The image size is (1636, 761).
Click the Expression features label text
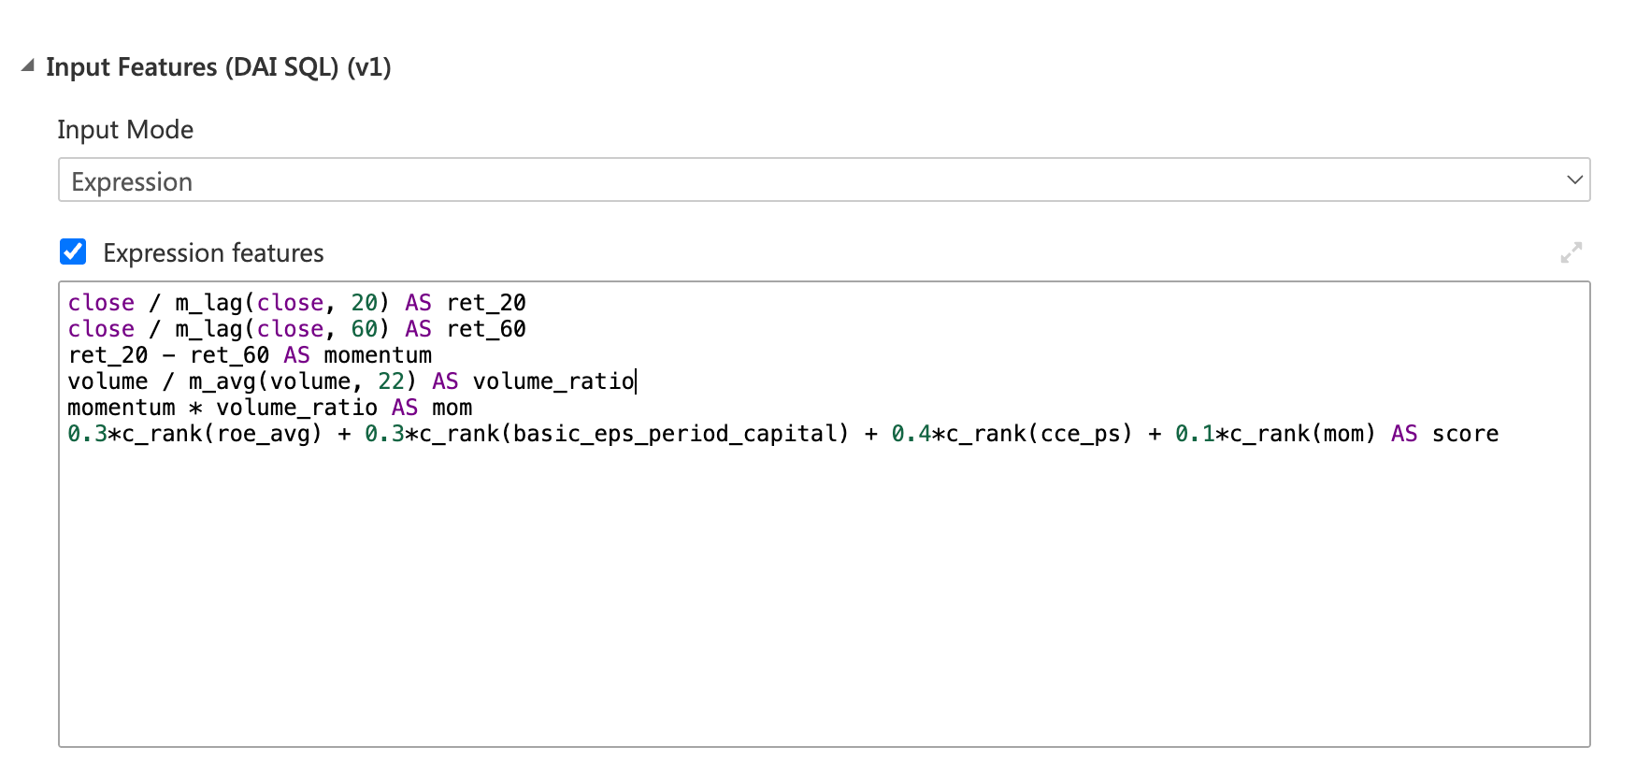coord(213,253)
